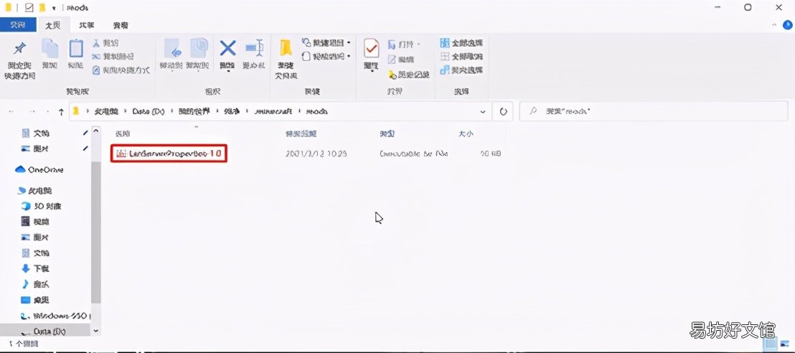This screenshot has height=353, width=795.
Task: Open the Help question mark icon
Action: [787, 24]
